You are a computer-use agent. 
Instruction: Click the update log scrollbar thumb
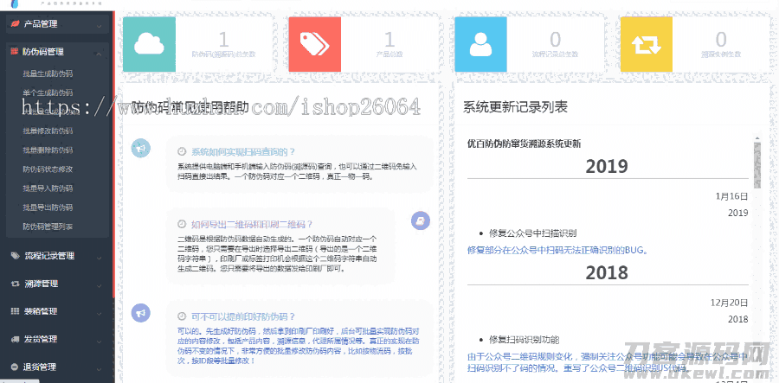[x=757, y=165]
